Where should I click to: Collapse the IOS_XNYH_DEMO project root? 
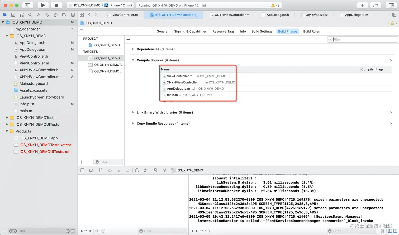coord(3,22)
